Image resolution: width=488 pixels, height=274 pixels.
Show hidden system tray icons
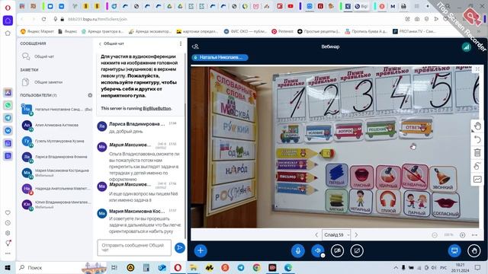(396, 267)
